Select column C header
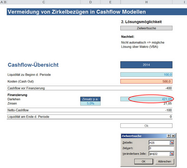The width and height of the screenshot is (187, 168). click(44, 2)
